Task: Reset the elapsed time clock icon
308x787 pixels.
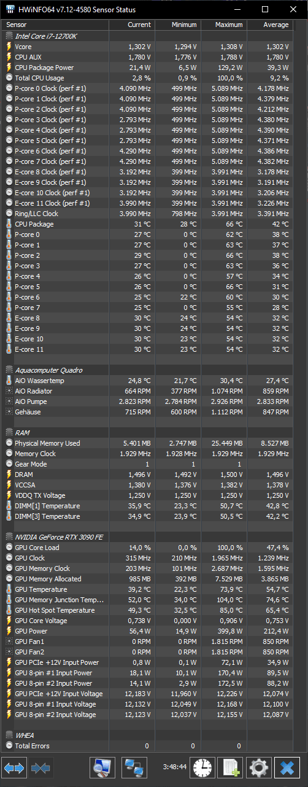Action: click(x=202, y=767)
